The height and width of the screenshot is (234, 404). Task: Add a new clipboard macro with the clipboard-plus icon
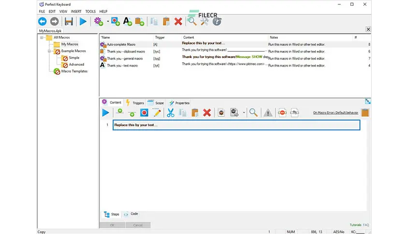click(x=139, y=21)
